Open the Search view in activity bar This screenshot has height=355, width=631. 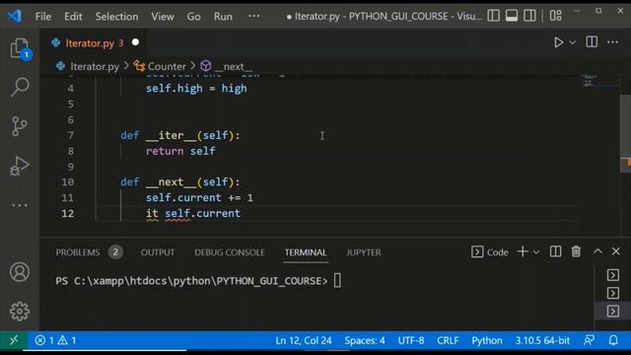20,87
